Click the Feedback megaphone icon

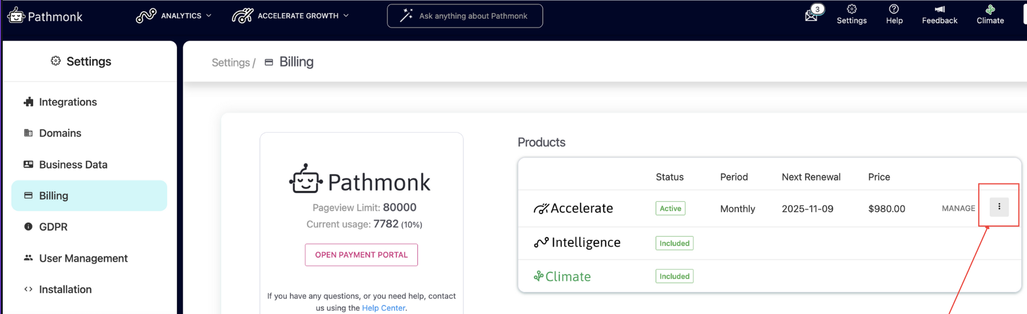pyautogui.click(x=939, y=9)
